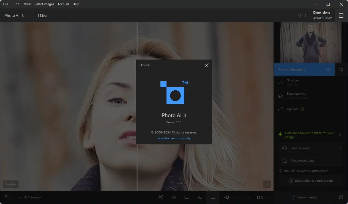Click the Upscale info icon
This screenshot has height=204, width=348.
tap(302, 109)
